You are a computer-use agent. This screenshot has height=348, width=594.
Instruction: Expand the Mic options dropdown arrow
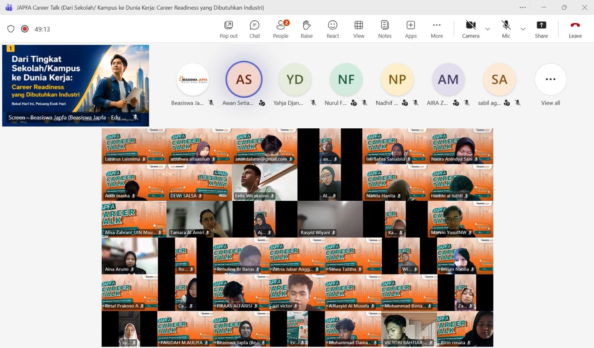[523, 29]
